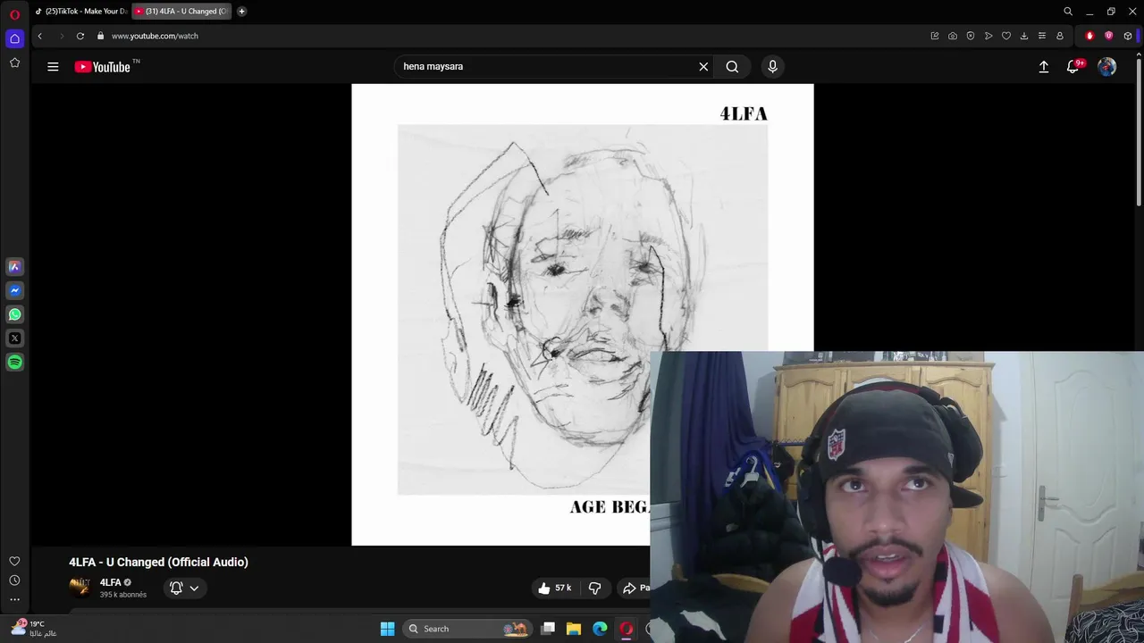Add page to bookmarks heart
1144x643 pixels.
pos(1006,36)
